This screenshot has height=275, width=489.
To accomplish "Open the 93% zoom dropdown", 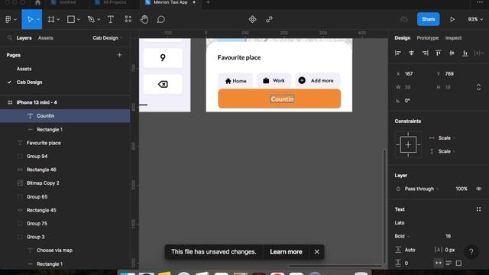I will (x=475, y=19).
